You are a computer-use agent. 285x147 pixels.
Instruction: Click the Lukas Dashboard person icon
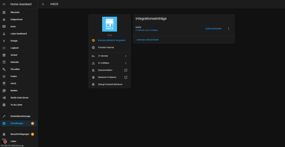point(4,34)
